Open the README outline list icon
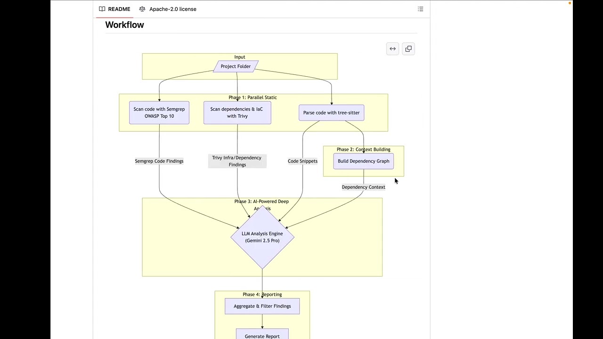Viewport: 603px width, 339px height. 421,9
